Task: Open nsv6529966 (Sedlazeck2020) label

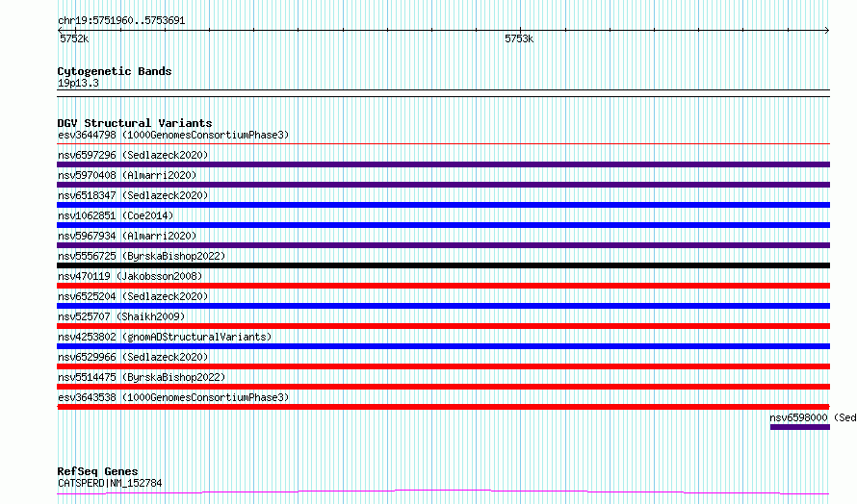Action: pyautogui.click(x=133, y=357)
